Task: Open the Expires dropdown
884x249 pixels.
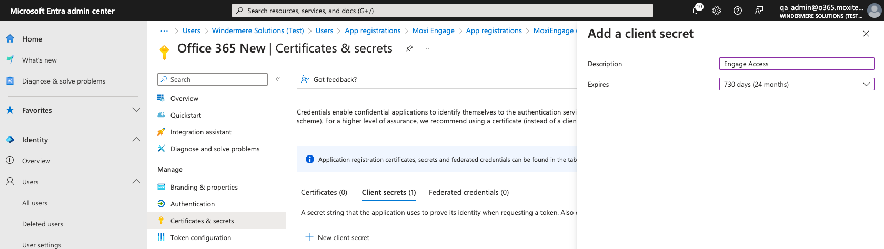Action: tap(797, 84)
